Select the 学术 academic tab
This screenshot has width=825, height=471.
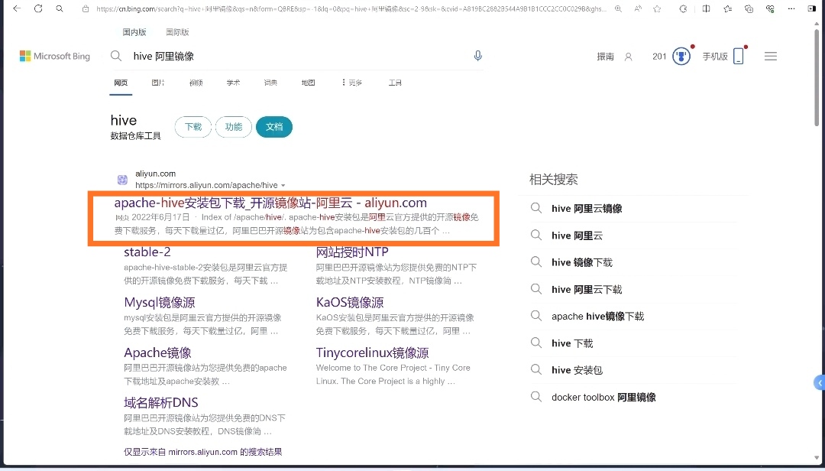click(233, 82)
